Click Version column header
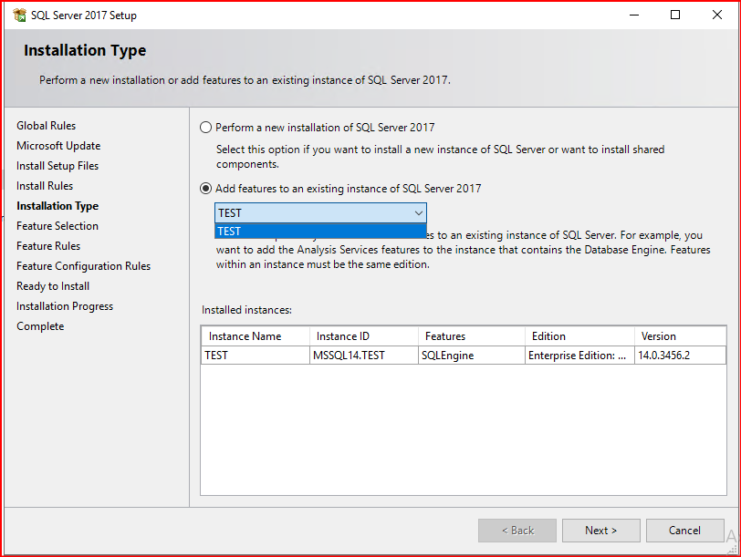The width and height of the screenshot is (741, 557). (680, 336)
